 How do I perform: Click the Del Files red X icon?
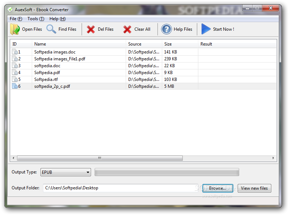click(x=91, y=29)
